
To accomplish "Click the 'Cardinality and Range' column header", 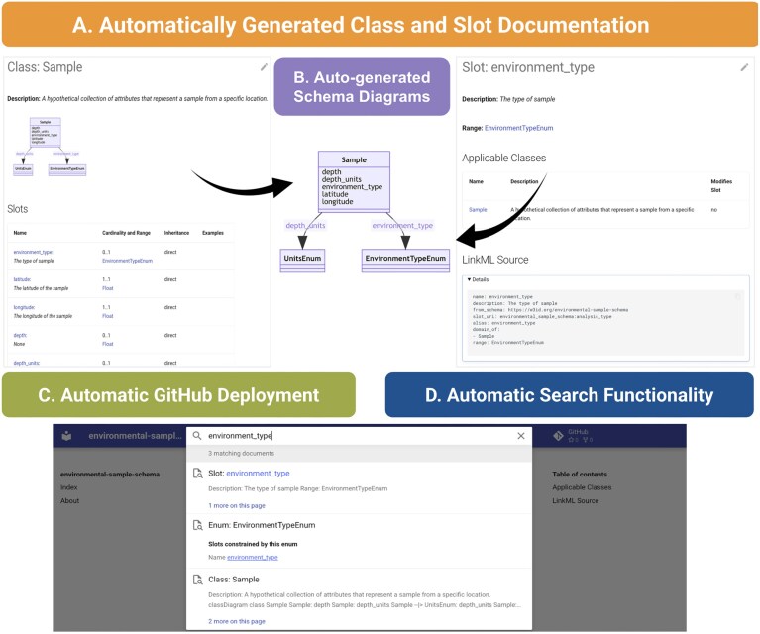I will pos(126,233).
